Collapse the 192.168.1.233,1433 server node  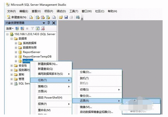7,34
